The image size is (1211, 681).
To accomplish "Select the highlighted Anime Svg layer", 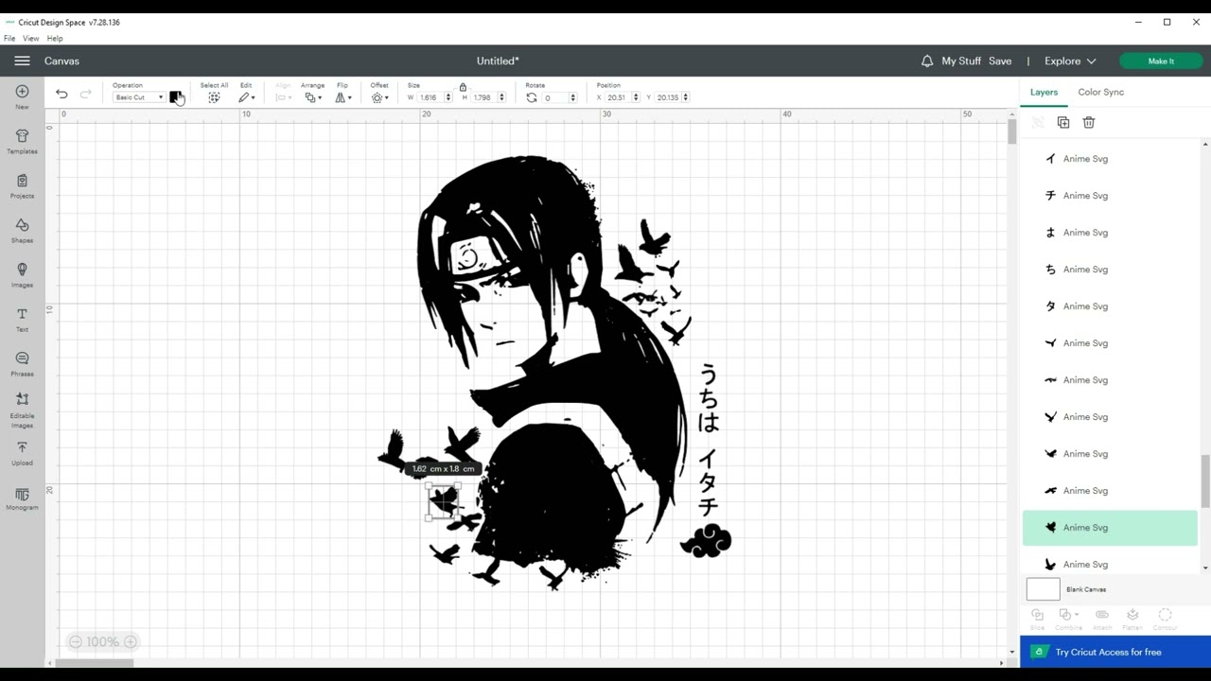I will (x=1110, y=528).
